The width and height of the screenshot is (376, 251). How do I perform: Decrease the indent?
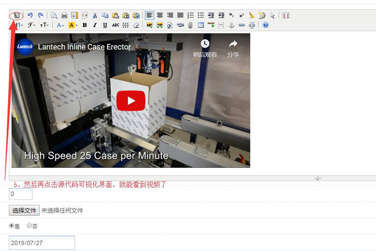pos(221,16)
